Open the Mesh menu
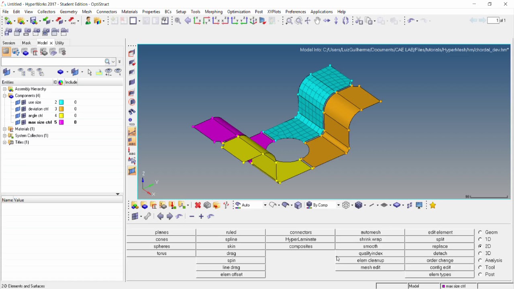514x289 pixels. (87, 12)
